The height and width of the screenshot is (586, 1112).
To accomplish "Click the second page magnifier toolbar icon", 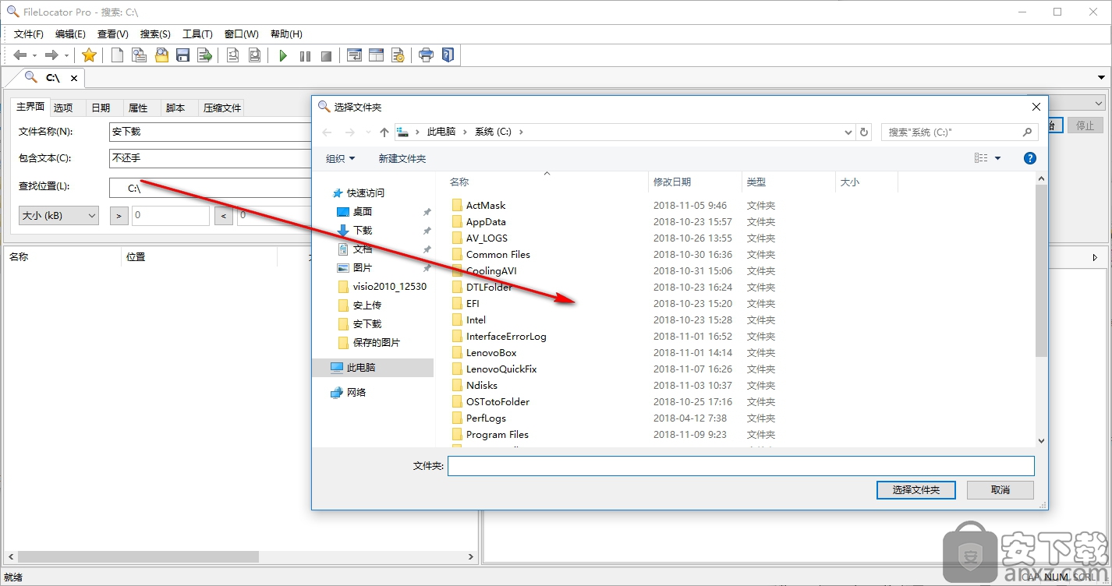I will pyautogui.click(x=254, y=55).
